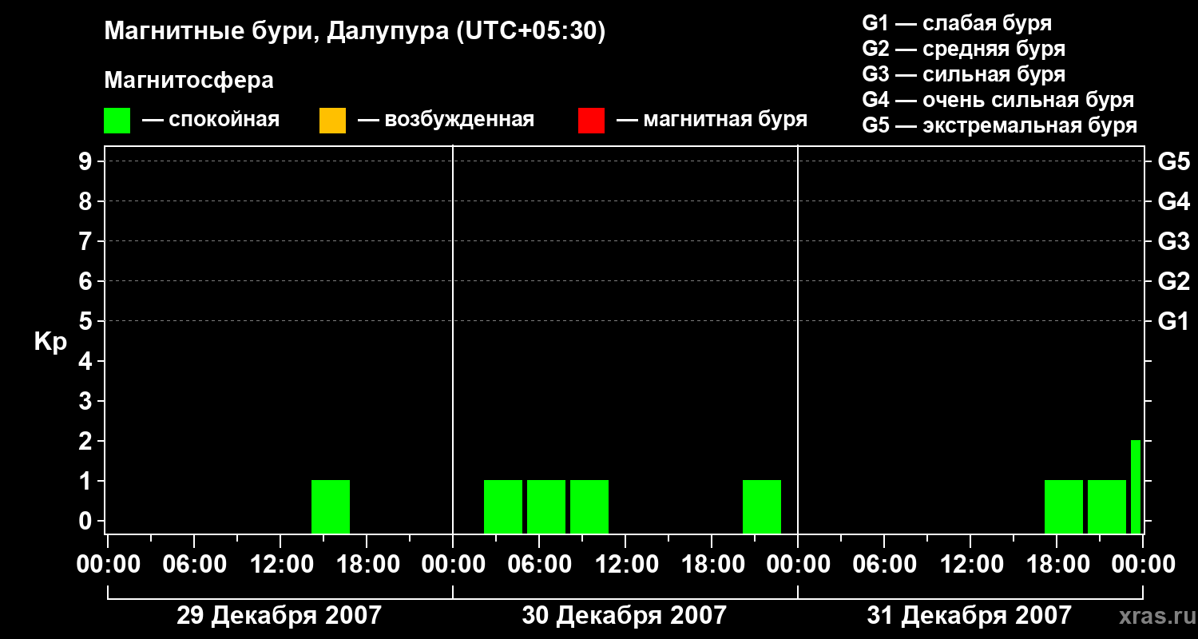
Task: Click the '18:00' tick under 30 December
Action: point(712,564)
